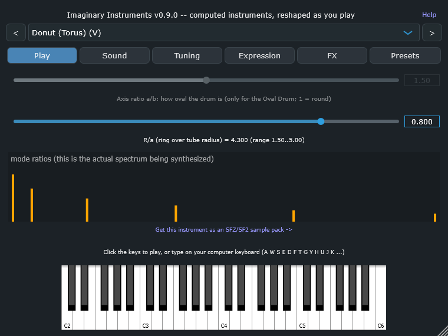
Task: Play the C6 key on piano
Action: pyautogui.click(x=381, y=320)
